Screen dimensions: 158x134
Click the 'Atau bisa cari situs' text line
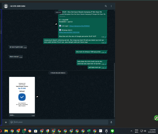77,36
